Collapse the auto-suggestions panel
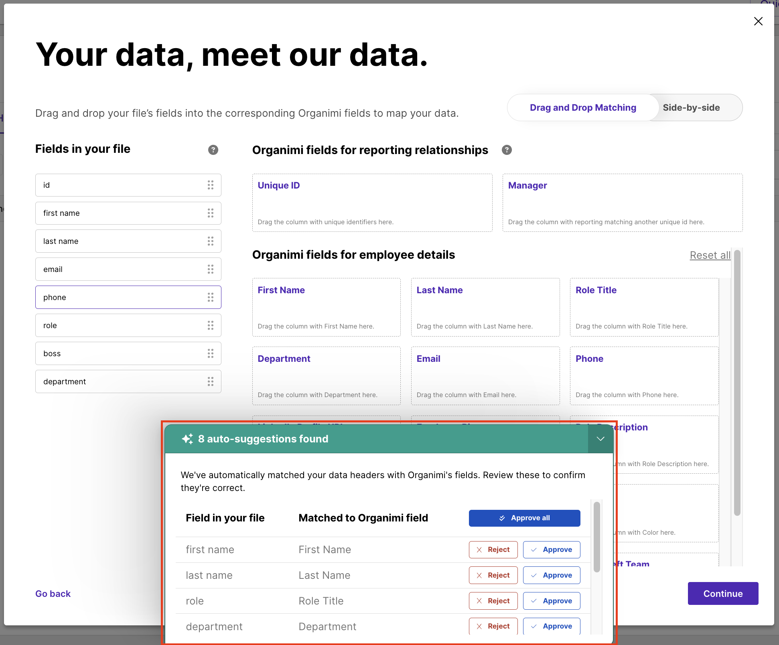The width and height of the screenshot is (779, 645). pos(600,439)
